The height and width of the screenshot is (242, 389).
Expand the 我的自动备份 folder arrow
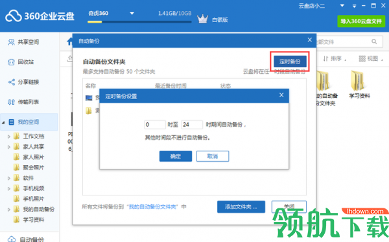pyautogui.click(x=9, y=209)
